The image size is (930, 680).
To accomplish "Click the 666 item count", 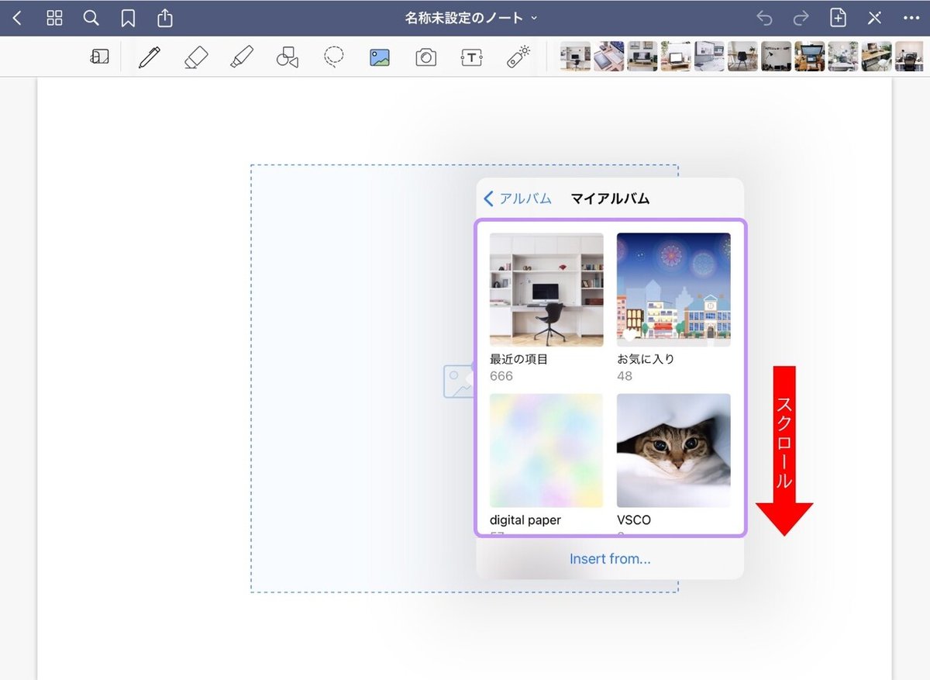I will pos(501,376).
